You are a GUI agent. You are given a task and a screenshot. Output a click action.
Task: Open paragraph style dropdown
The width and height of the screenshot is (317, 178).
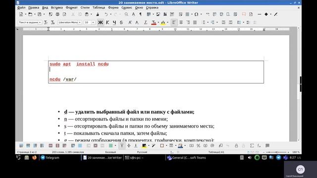40,22
